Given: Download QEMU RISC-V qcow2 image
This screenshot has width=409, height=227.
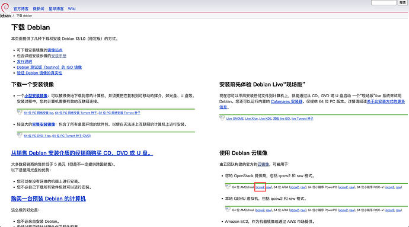Looking at the screenshot, I should (x=390, y=210).
